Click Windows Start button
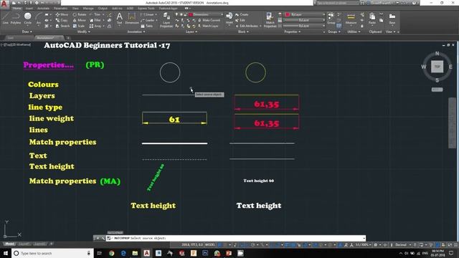459x258 pixels. click(6, 253)
